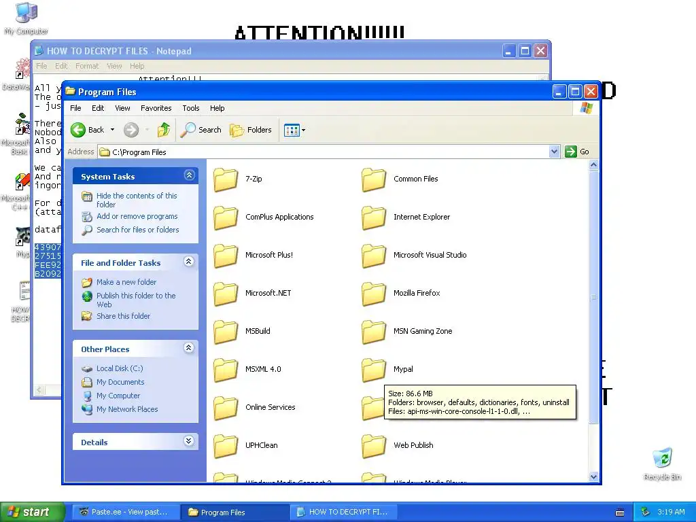The width and height of the screenshot is (696, 522).
Task: Click Hide the contents of this folder
Action: pos(137,201)
